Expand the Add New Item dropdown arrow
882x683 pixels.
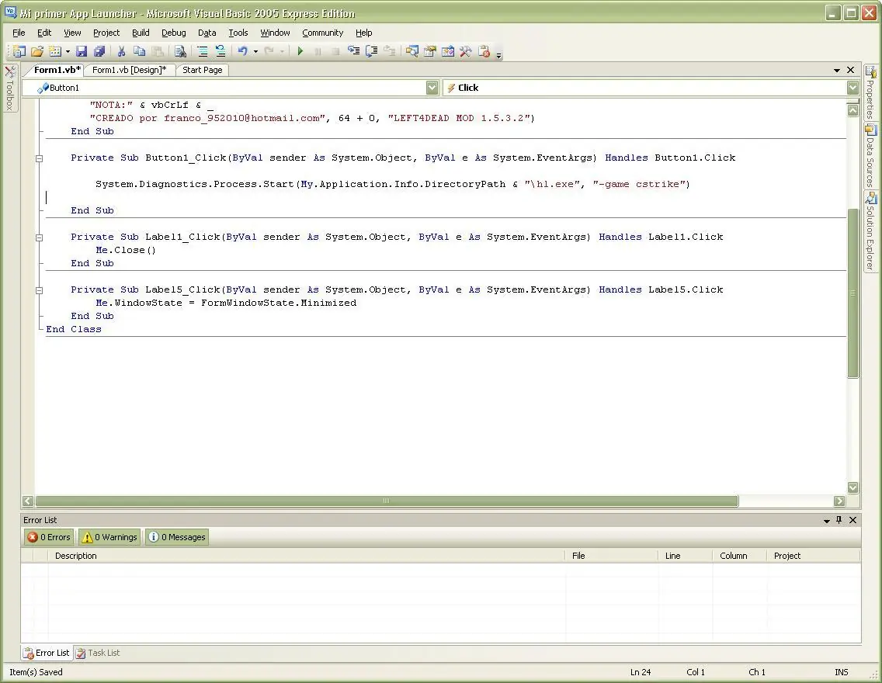coord(68,52)
